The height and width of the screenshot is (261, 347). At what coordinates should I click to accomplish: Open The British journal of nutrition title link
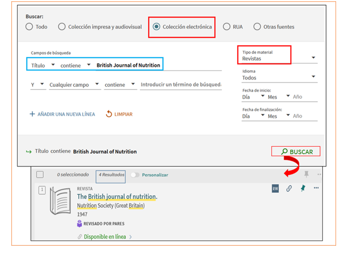(x=117, y=197)
